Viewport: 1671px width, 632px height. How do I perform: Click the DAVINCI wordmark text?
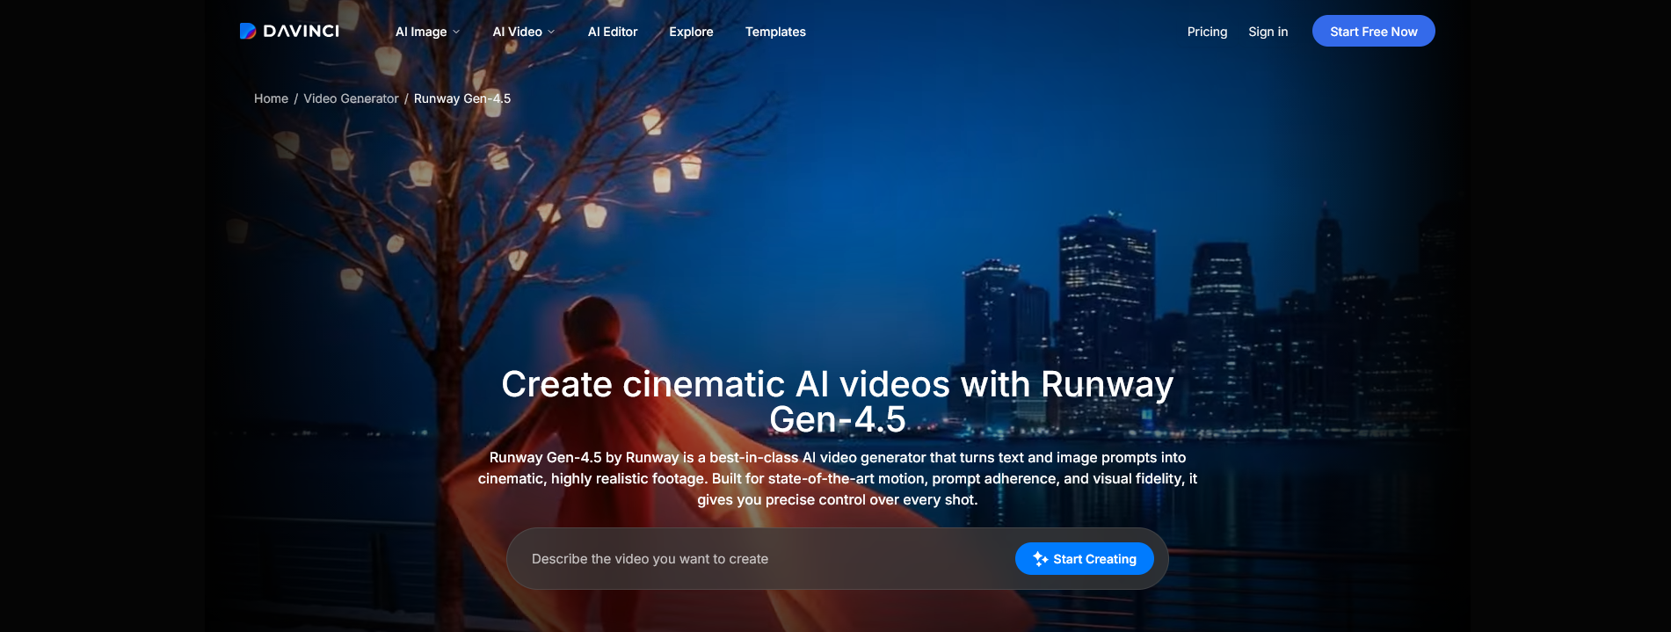(x=301, y=31)
